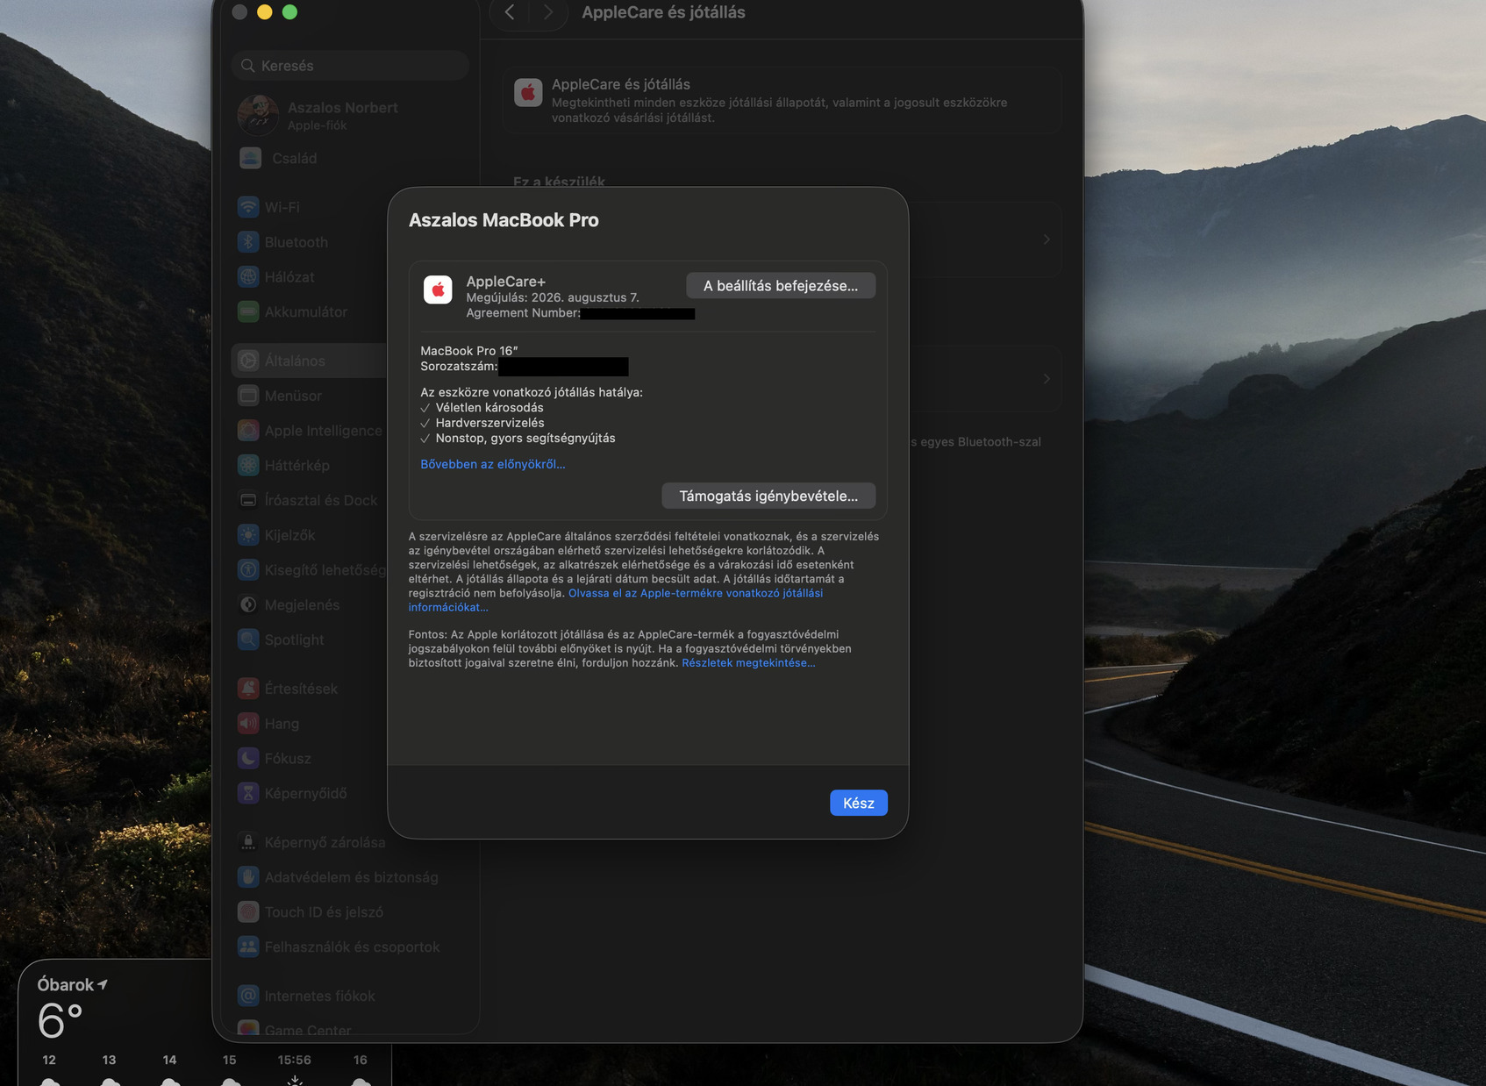Select Bluetooth label in settings sidebar
The image size is (1486, 1086).
point(296,242)
